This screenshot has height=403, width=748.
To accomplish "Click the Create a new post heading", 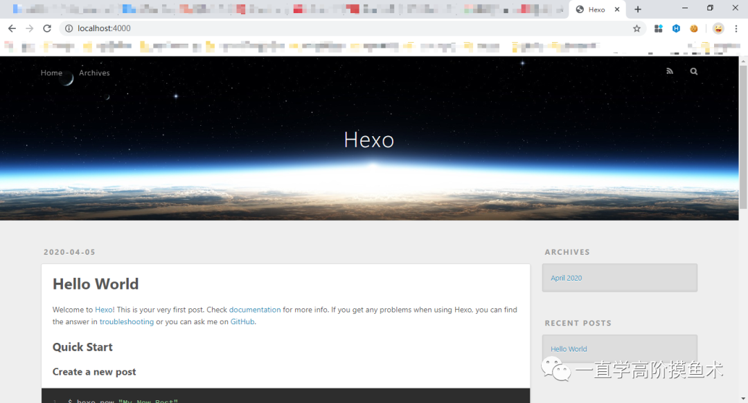I will (94, 372).
